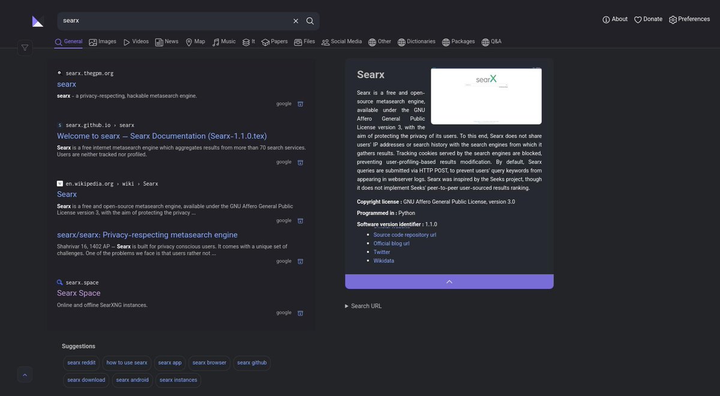
Task: Switch to the News tab
Action: click(167, 42)
